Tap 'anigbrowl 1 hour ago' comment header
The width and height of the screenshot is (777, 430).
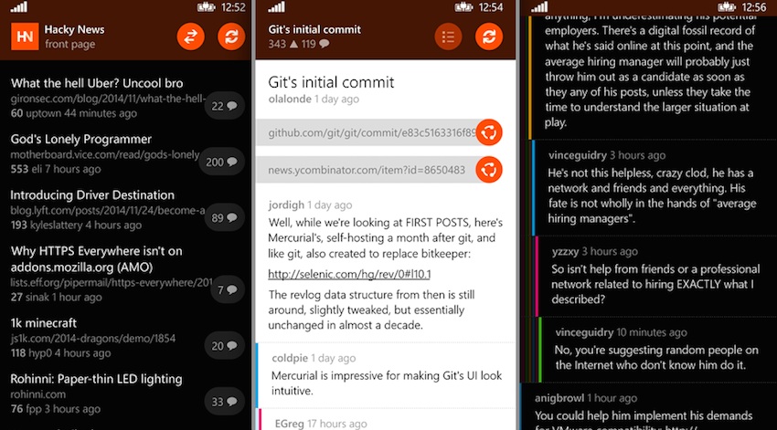tap(586, 398)
